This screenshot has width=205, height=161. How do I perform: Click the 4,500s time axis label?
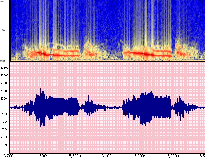coord(43,156)
